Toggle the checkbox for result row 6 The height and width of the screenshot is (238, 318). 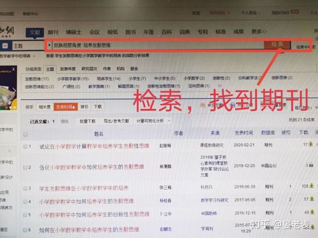click(x=25, y=230)
